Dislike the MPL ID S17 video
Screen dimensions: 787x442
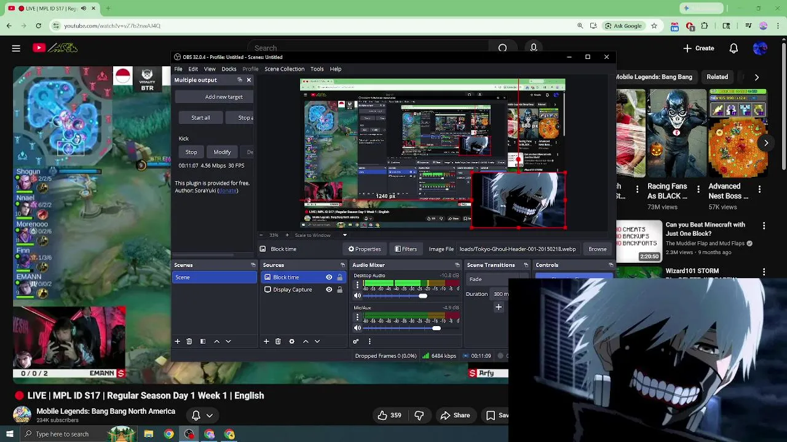tap(419, 416)
